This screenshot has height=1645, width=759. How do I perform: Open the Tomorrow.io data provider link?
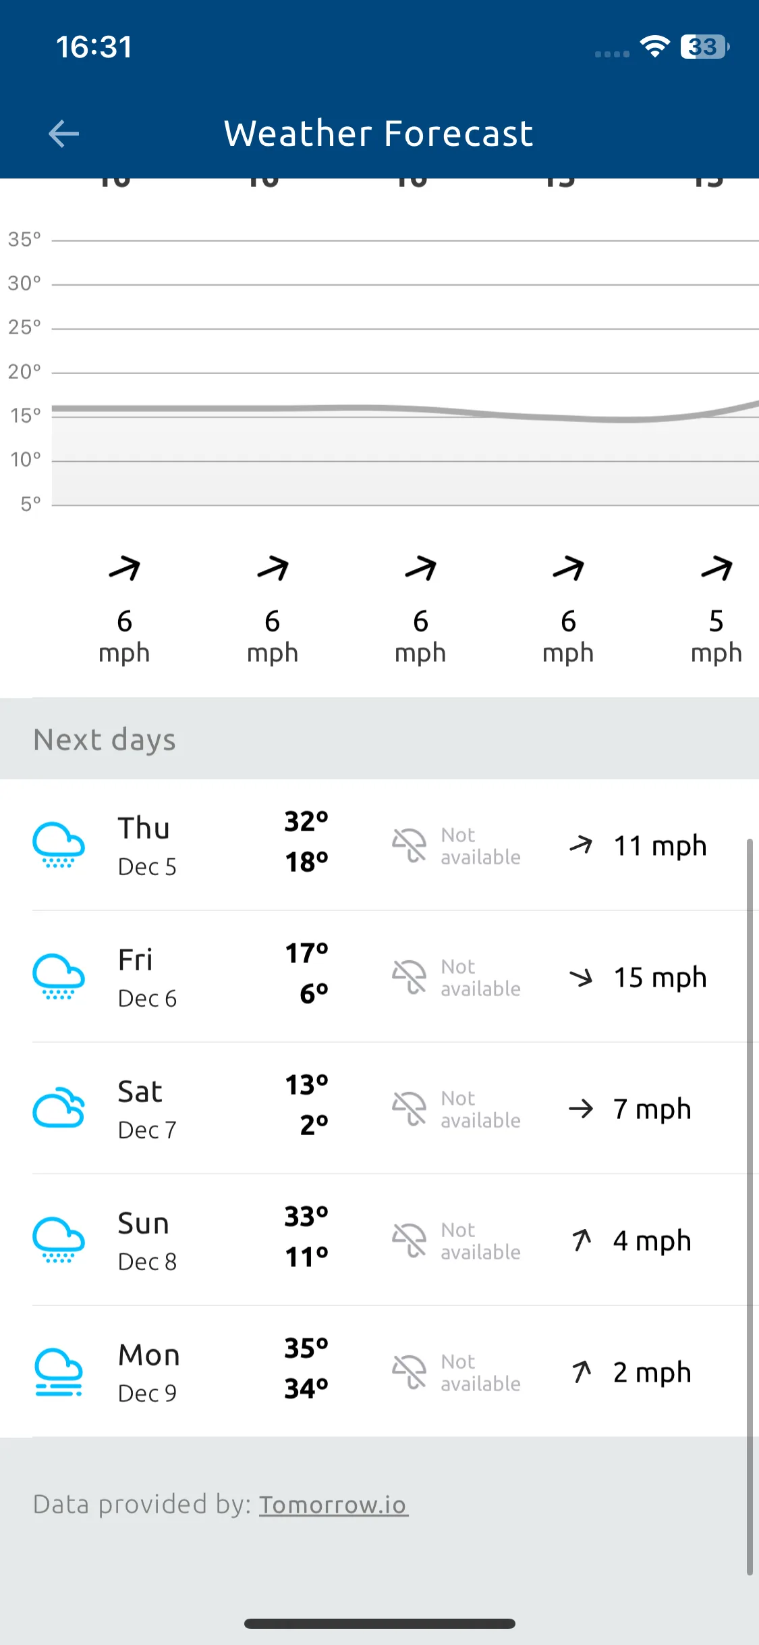coord(334,1505)
